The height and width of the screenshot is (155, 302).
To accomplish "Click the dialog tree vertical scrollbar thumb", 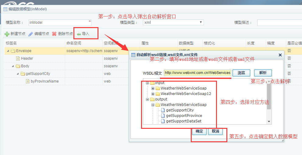I will click(269, 97).
